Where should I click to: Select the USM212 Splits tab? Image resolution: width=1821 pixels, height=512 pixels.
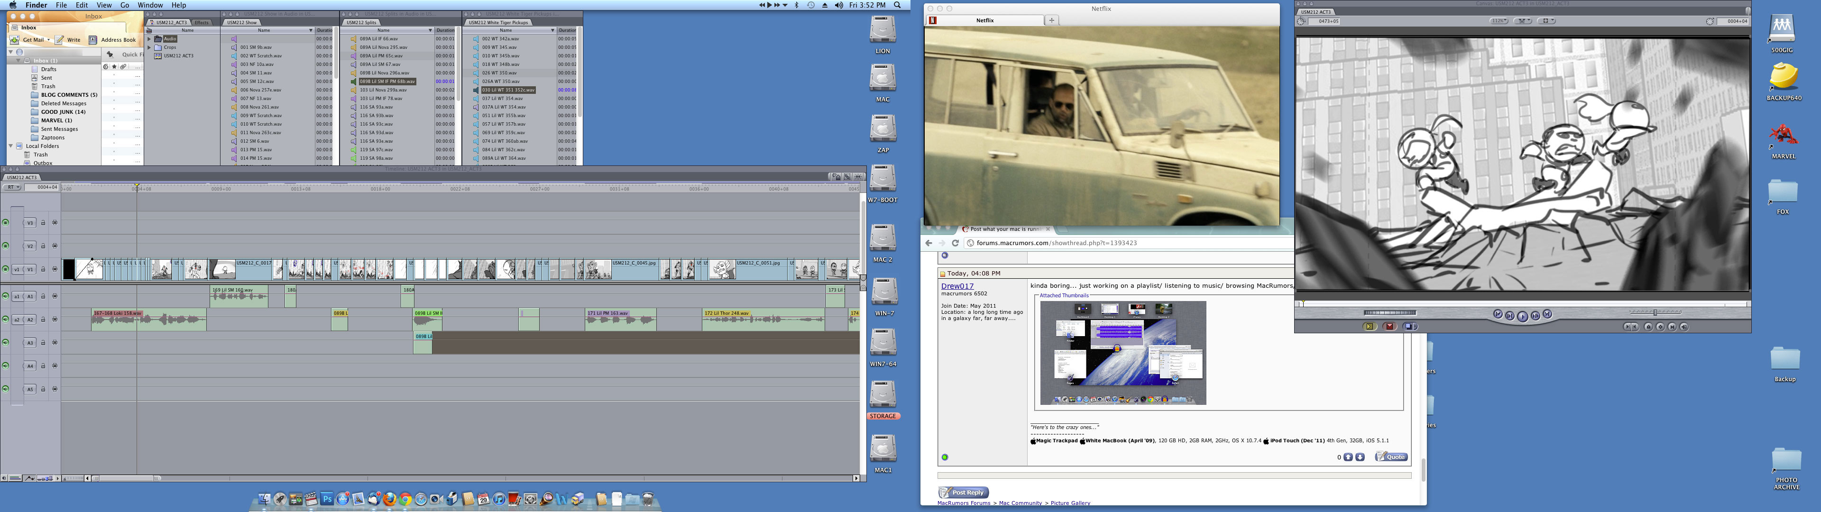click(x=361, y=23)
